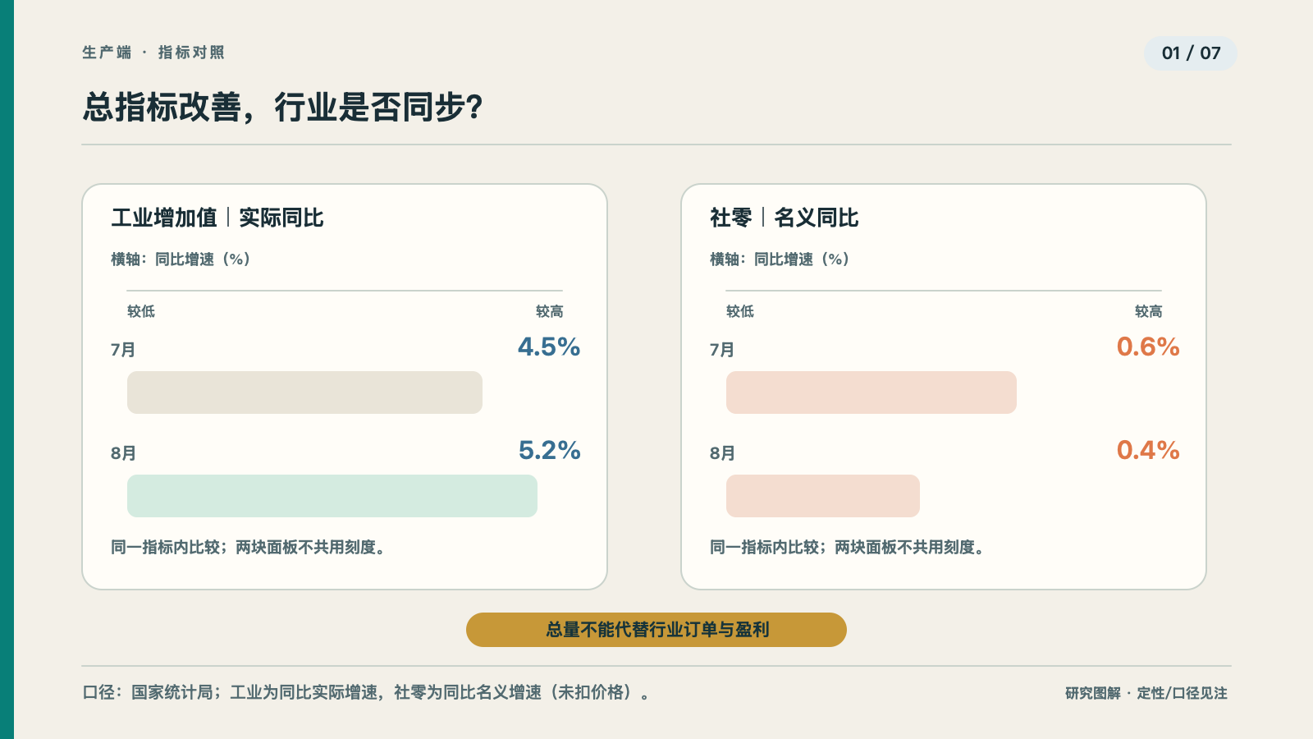
Task: Click 7月 label in industrial card
Action: (123, 350)
